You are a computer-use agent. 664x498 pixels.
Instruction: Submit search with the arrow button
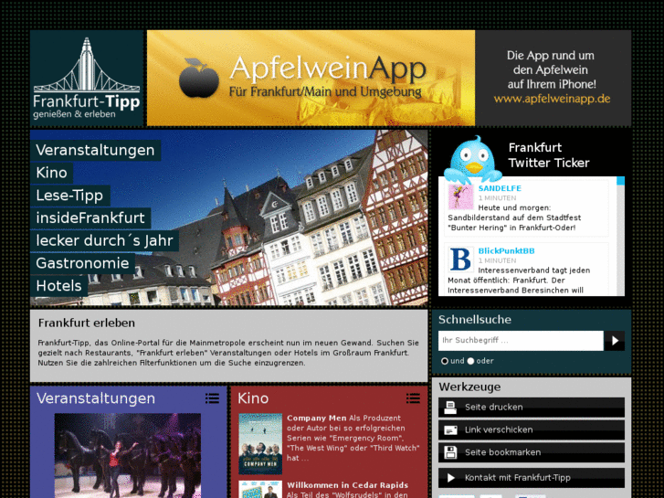point(614,340)
